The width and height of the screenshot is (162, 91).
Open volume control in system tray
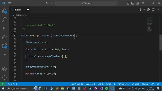(136, 88)
